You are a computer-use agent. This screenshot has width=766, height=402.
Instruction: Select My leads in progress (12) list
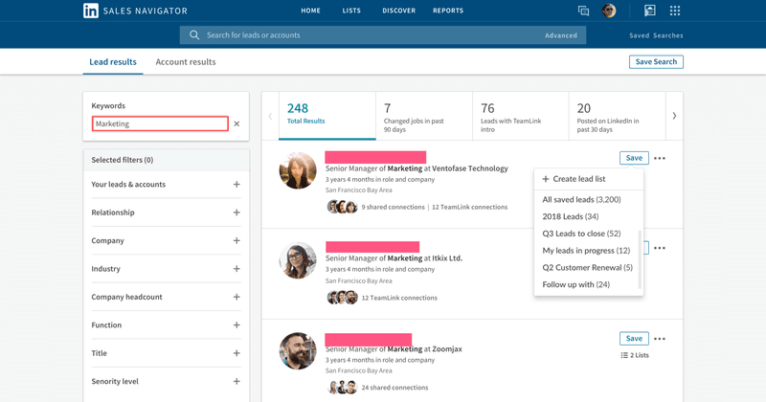tap(587, 251)
